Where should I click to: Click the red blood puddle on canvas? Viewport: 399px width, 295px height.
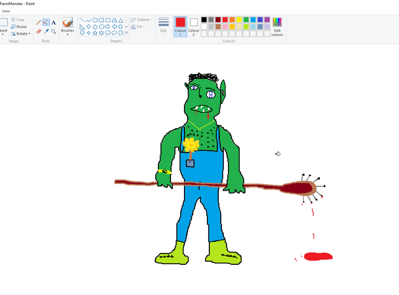[318, 256]
